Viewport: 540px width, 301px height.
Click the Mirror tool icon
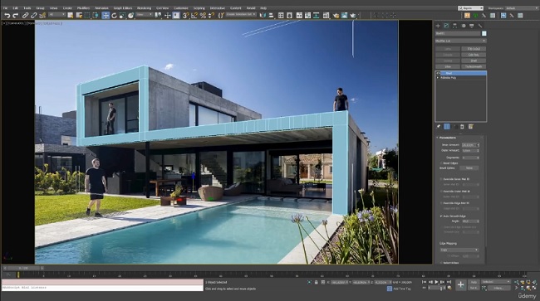pyautogui.click(x=263, y=16)
